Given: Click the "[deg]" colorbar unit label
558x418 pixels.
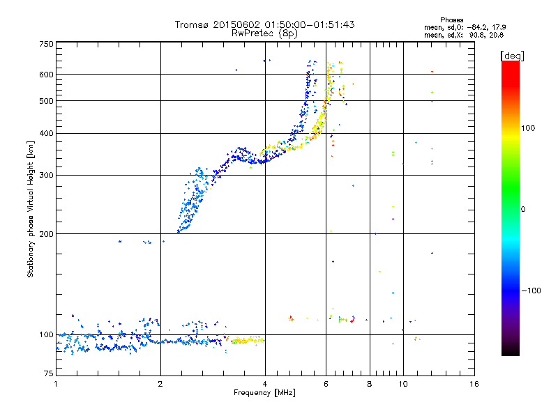Looking at the screenshot, I should click(x=512, y=56).
